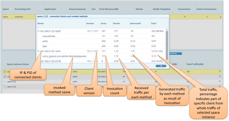Click the cloud icon beside space.2 [1]

(x=5, y=82)
